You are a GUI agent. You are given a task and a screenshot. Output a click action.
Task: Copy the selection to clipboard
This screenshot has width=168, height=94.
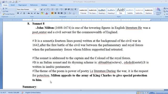pyautogui.click(x=6, y=11)
